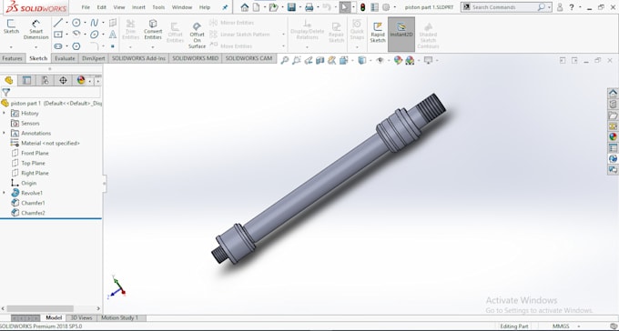Image resolution: width=619 pixels, height=331 pixels.
Task: Select the Ellipse sketch tool
Action: (95, 35)
